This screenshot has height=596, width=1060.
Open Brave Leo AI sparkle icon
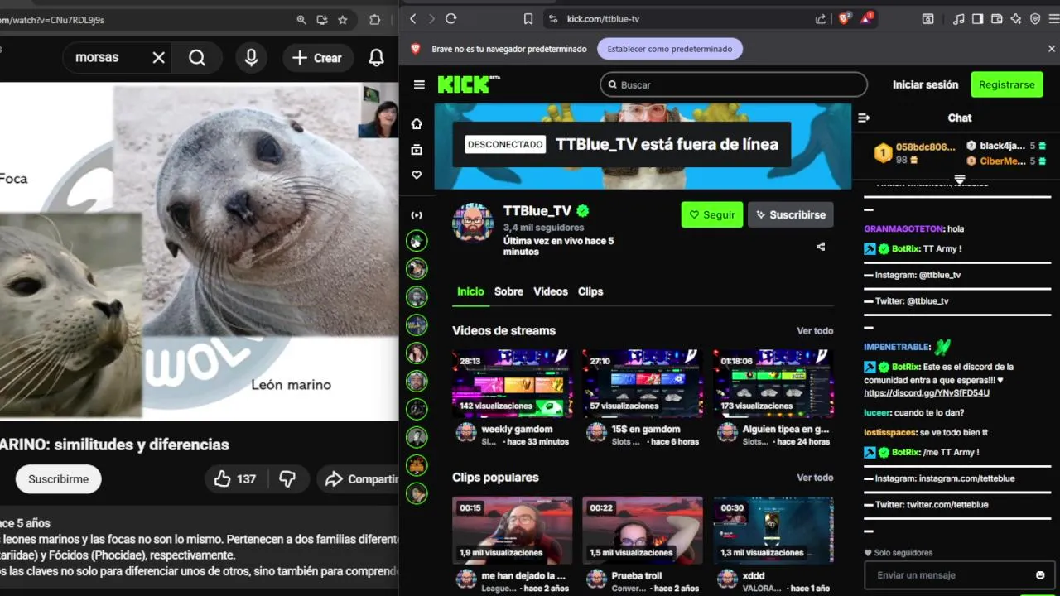1016,18
